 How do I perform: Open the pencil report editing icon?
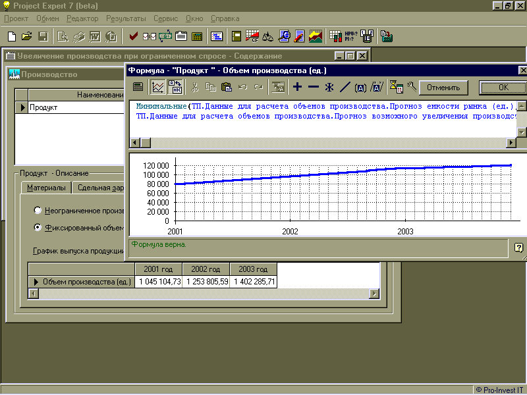click(299, 36)
